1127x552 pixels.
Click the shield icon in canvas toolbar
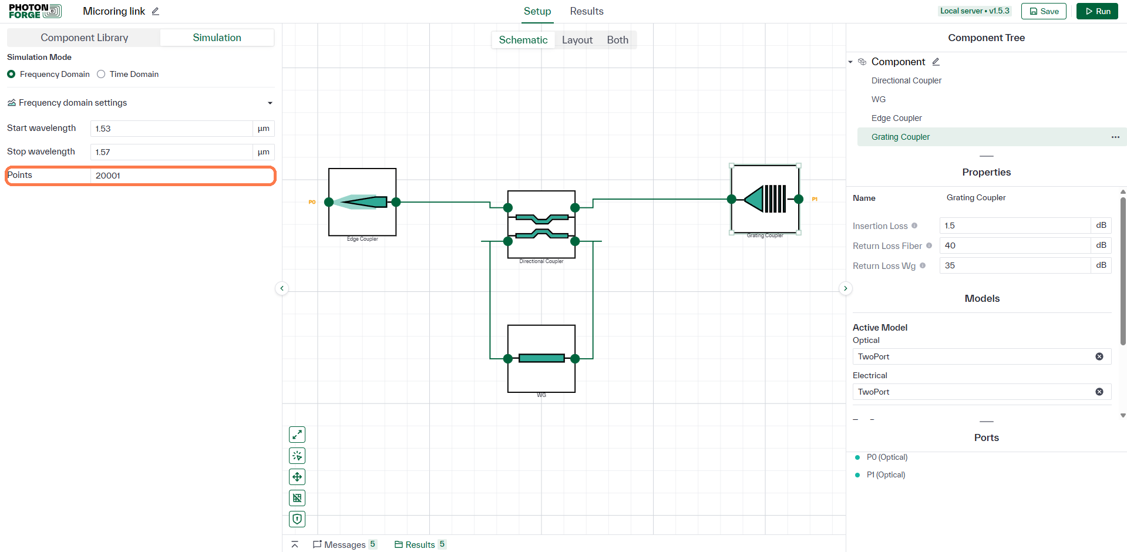pos(297,519)
